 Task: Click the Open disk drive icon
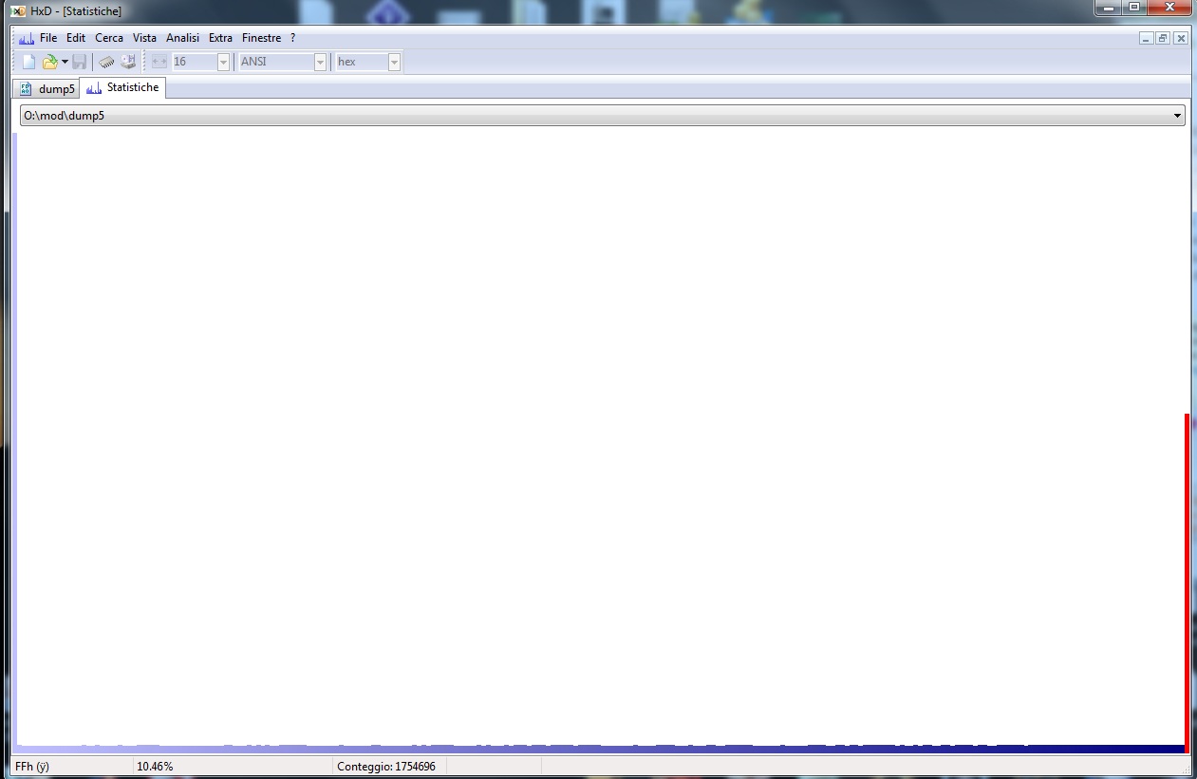[128, 62]
